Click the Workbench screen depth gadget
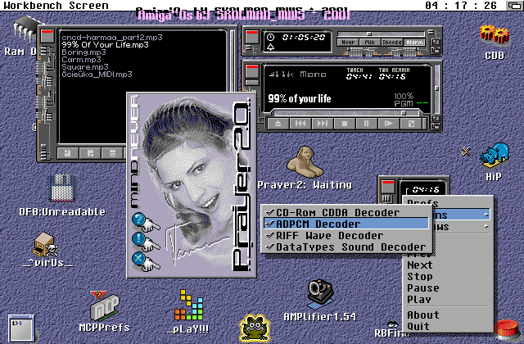 click(x=514, y=6)
